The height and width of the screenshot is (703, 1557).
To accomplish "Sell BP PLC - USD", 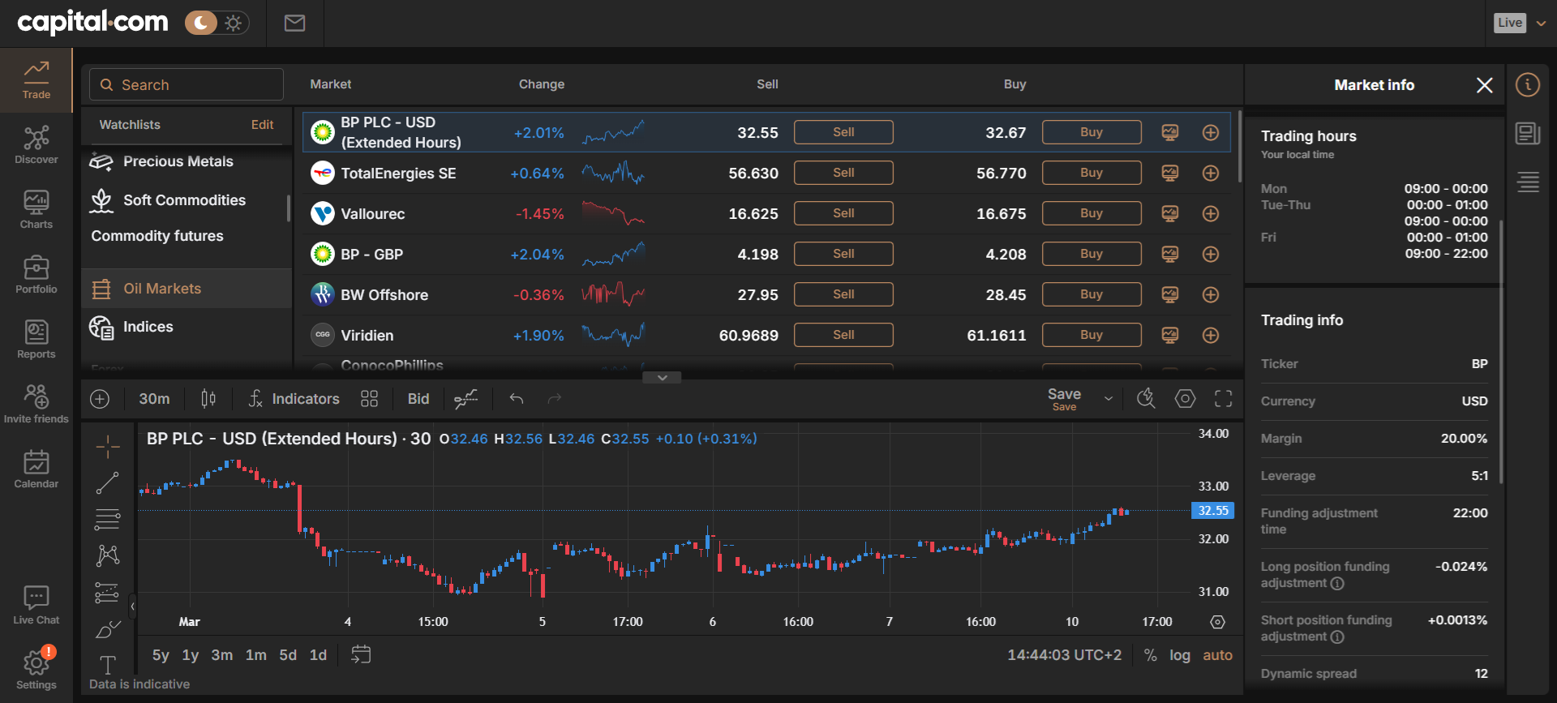I will click(843, 132).
